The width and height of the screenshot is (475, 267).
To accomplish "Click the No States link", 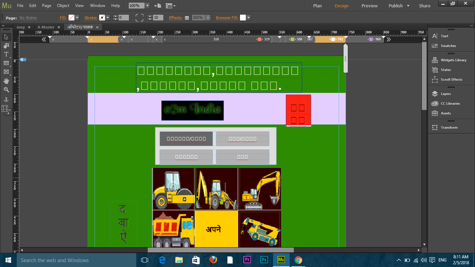I will click(28, 18).
